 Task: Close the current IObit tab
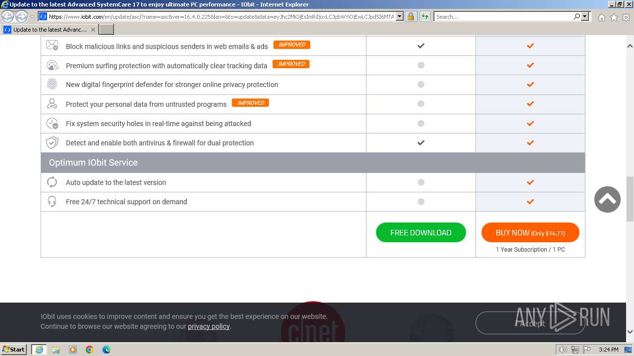pyautogui.click(x=93, y=30)
